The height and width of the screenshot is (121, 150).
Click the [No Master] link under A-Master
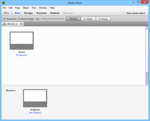(x=35, y=113)
